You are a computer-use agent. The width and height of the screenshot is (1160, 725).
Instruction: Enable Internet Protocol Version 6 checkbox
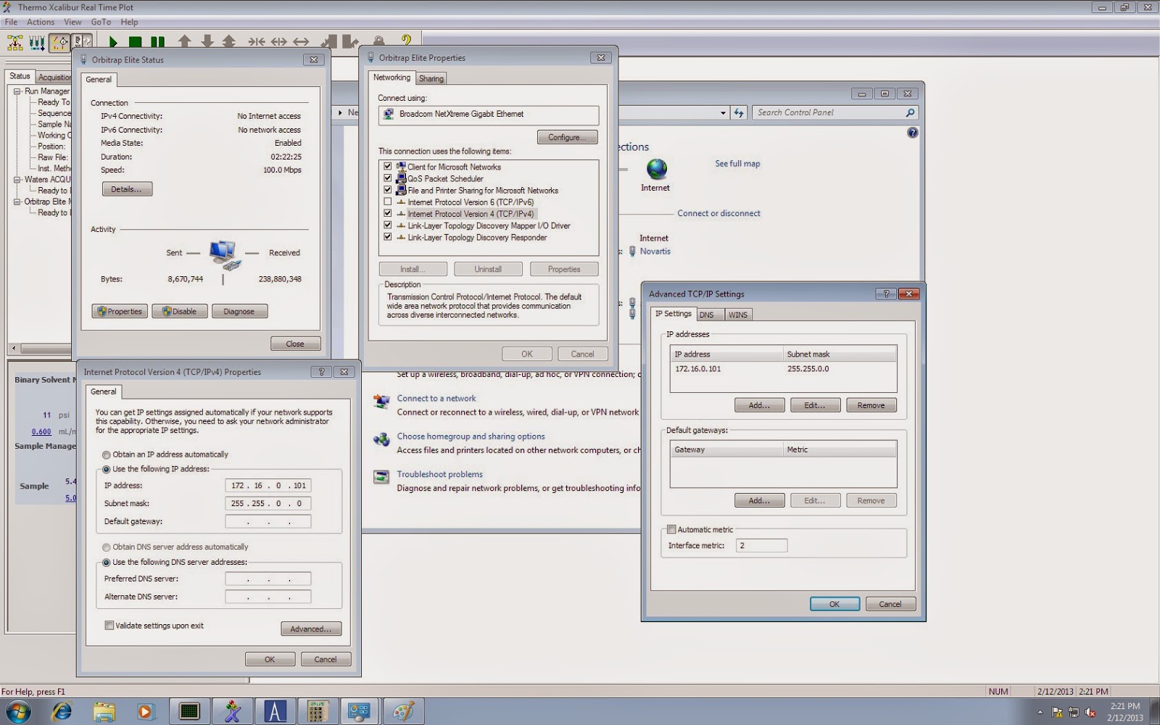pyautogui.click(x=387, y=202)
